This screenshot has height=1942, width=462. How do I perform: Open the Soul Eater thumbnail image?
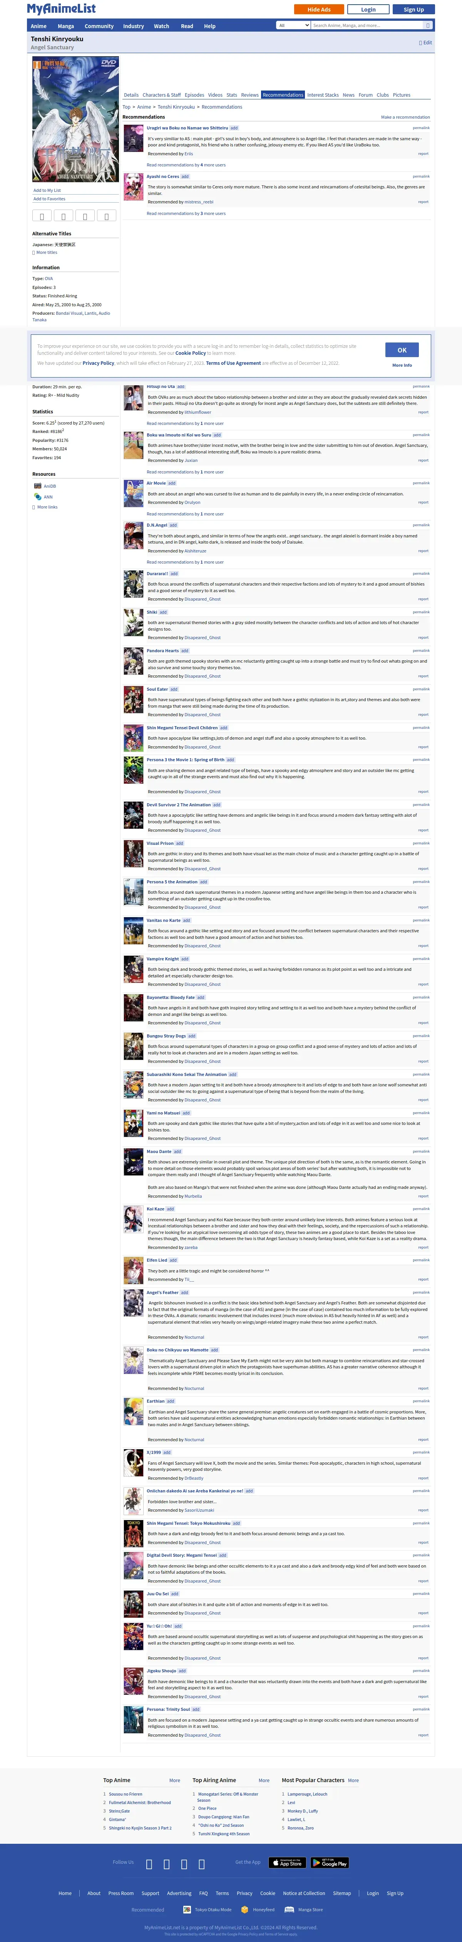coord(133,700)
